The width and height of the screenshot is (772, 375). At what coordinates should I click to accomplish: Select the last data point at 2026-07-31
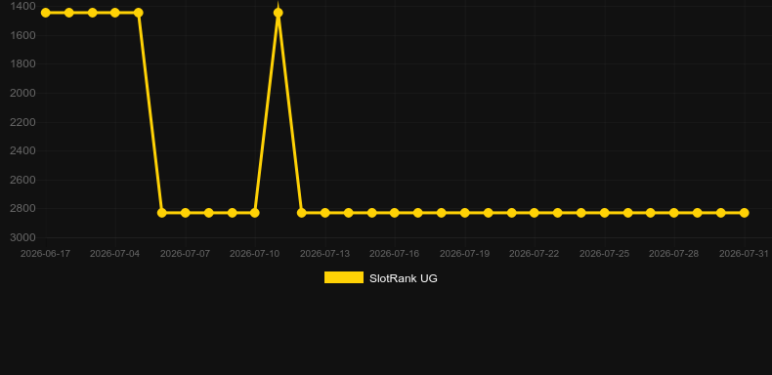click(744, 213)
